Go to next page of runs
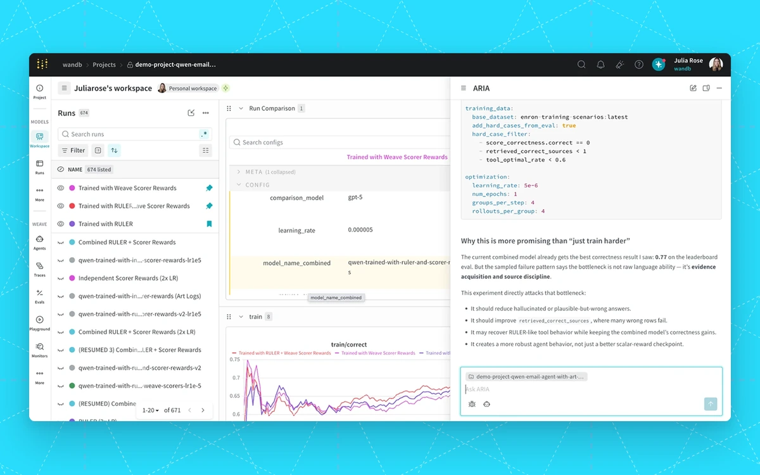 pos(203,410)
